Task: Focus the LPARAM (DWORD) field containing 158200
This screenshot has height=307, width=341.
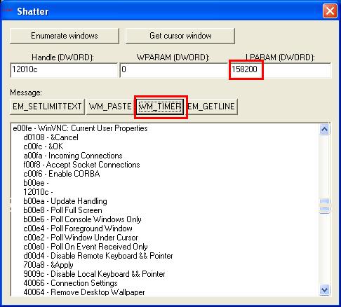Action: tap(280, 69)
